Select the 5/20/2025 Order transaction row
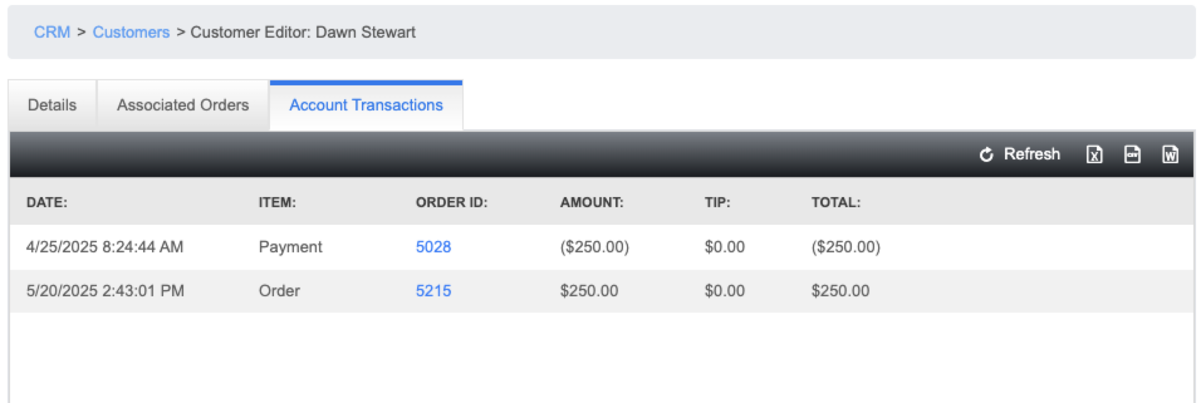1201x403 pixels. (x=602, y=291)
